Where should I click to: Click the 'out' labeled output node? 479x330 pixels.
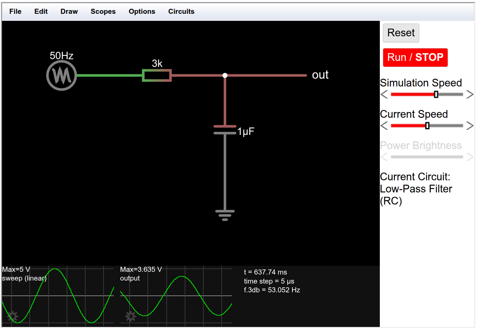pos(320,75)
